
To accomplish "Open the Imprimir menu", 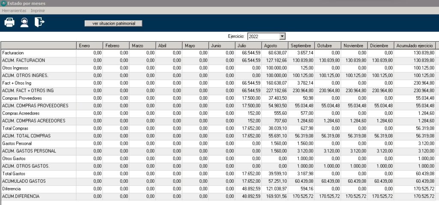I will pyautogui.click(x=38, y=10).
